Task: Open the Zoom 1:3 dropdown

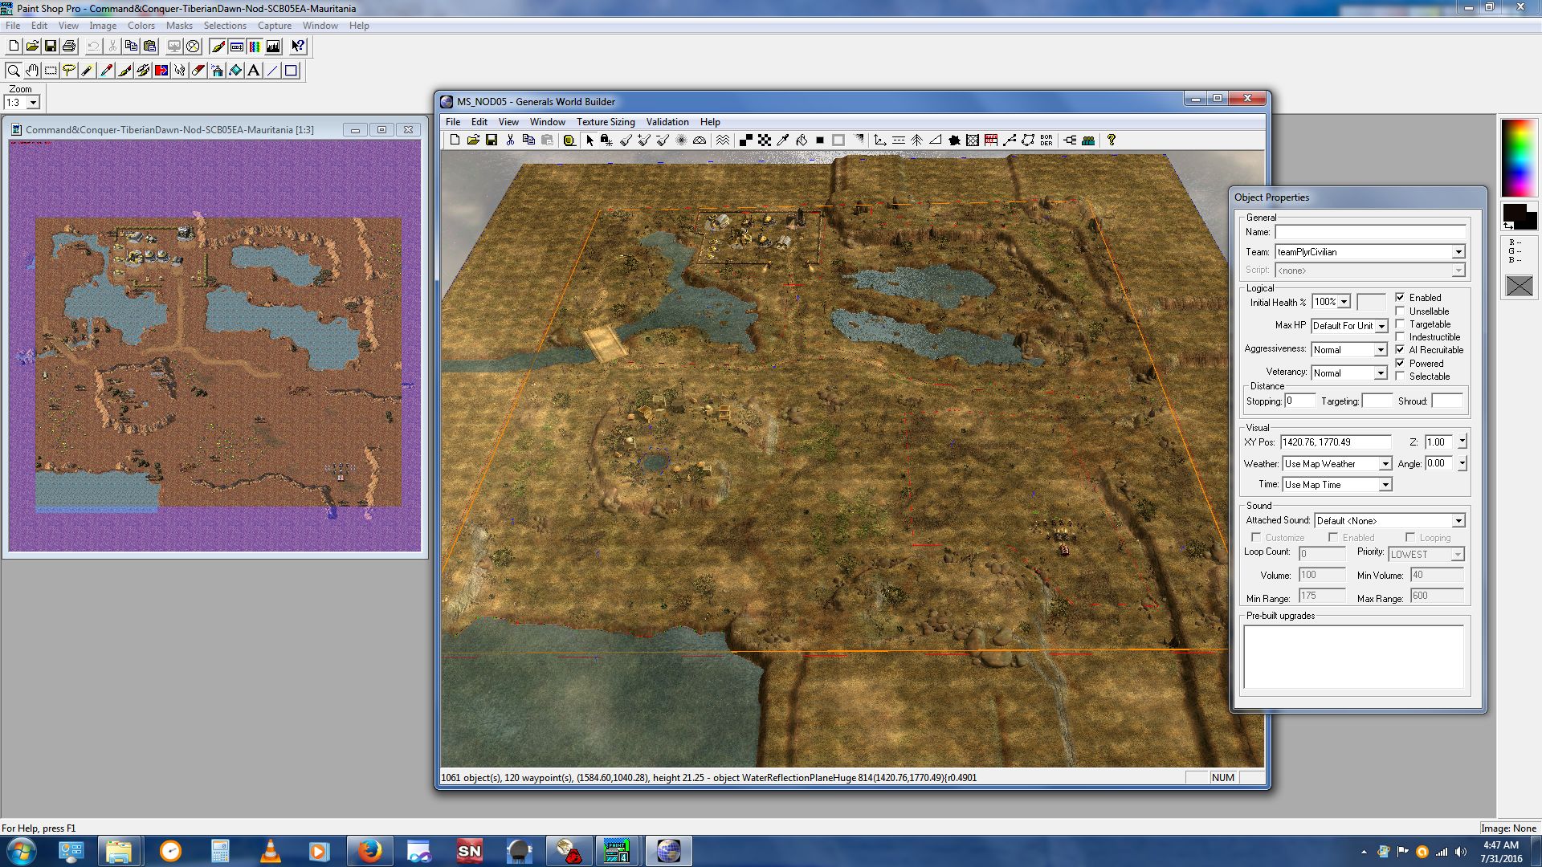Action: tap(33, 103)
